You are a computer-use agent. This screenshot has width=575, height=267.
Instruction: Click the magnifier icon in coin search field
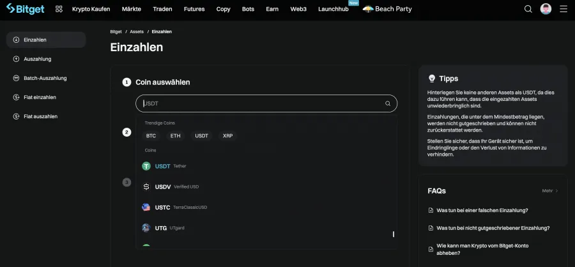coord(388,103)
